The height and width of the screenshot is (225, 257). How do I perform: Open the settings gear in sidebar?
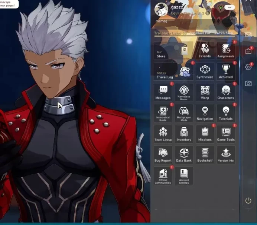click(x=248, y=67)
